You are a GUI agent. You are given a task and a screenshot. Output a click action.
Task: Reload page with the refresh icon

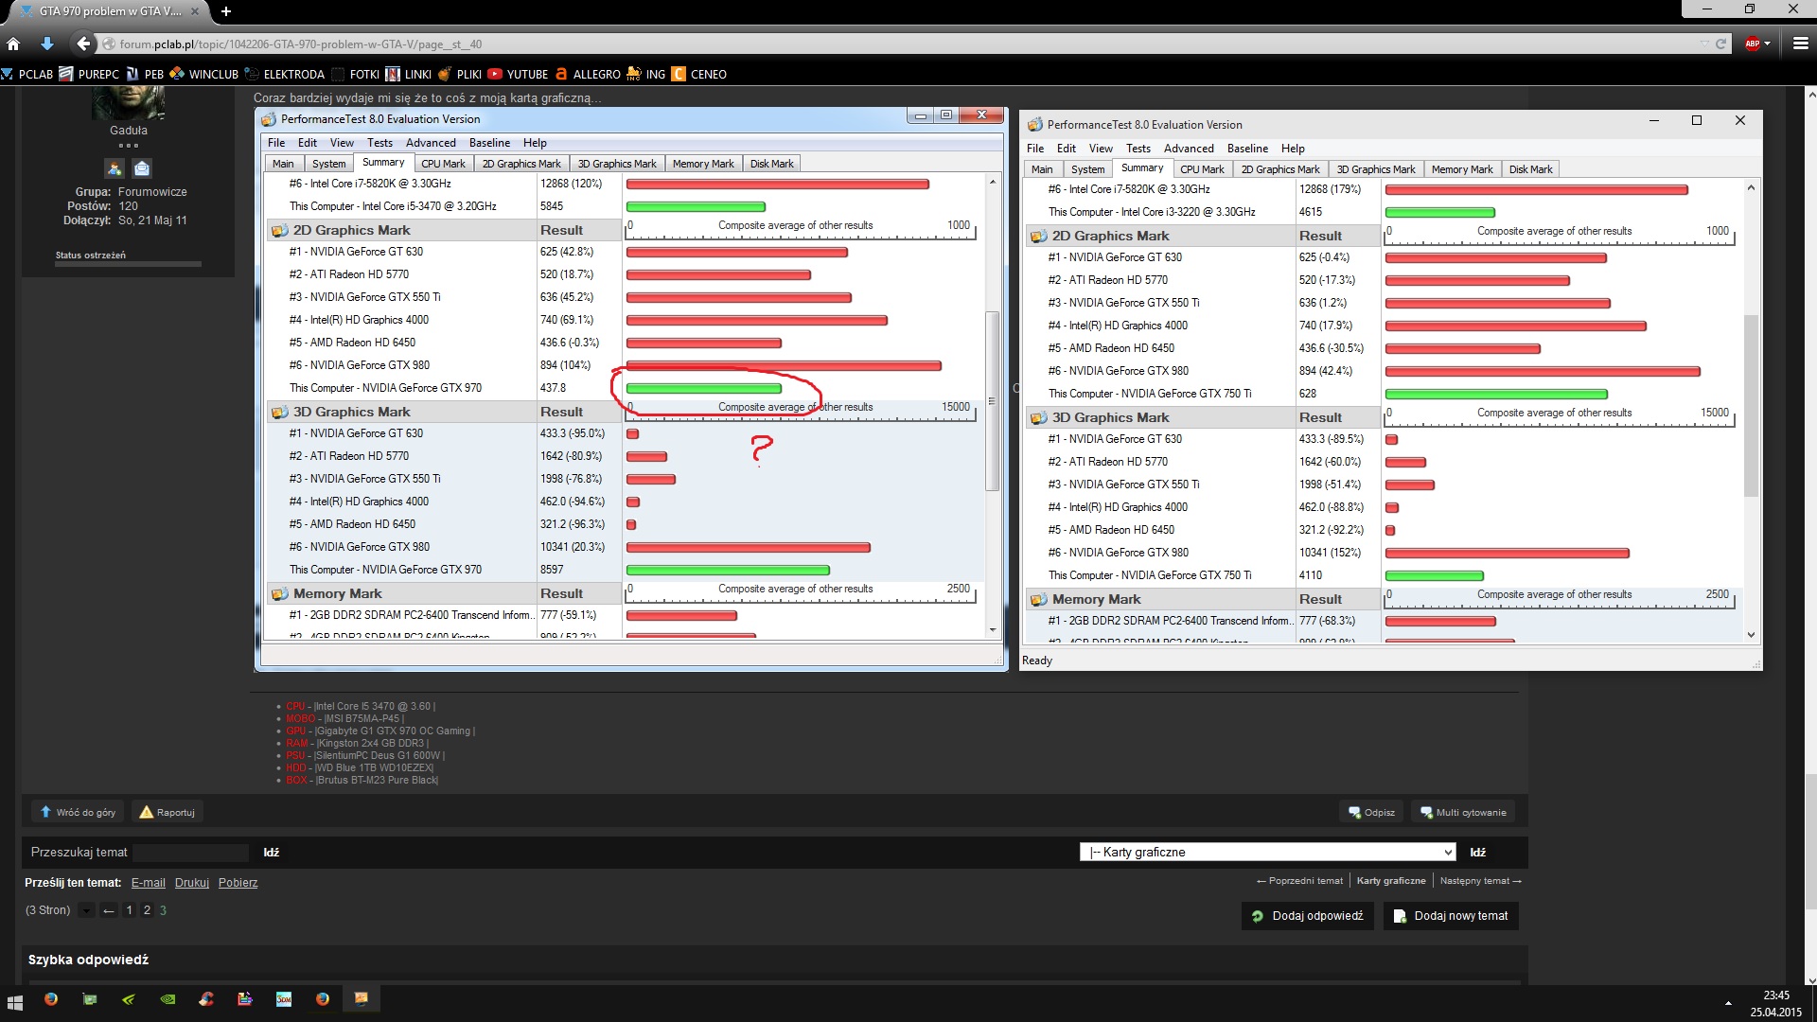[x=1721, y=44]
